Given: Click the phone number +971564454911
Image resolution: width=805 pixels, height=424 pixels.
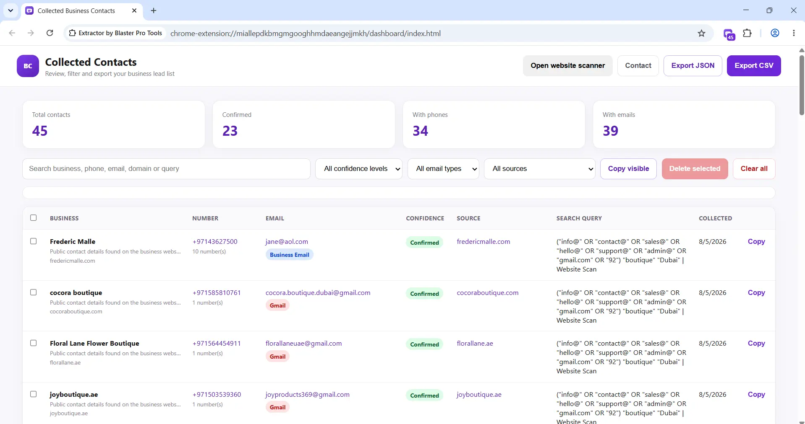Looking at the screenshot, I should pyautogui.click(x=217, y=344).
